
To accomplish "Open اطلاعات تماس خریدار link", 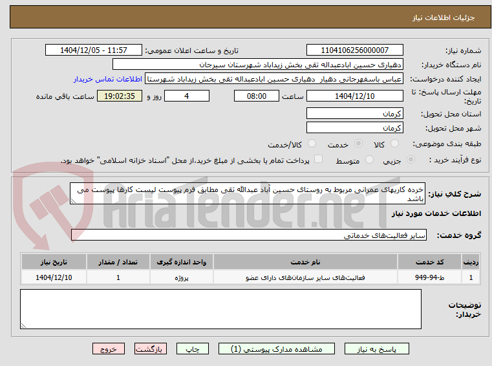I will (108, 79).
